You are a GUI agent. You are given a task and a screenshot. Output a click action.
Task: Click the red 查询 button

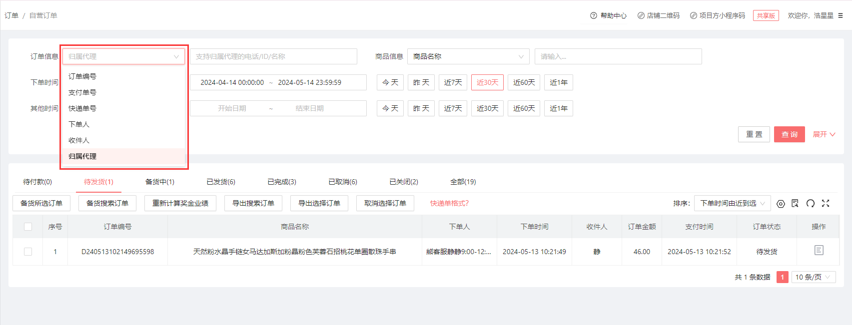point(789,134)
